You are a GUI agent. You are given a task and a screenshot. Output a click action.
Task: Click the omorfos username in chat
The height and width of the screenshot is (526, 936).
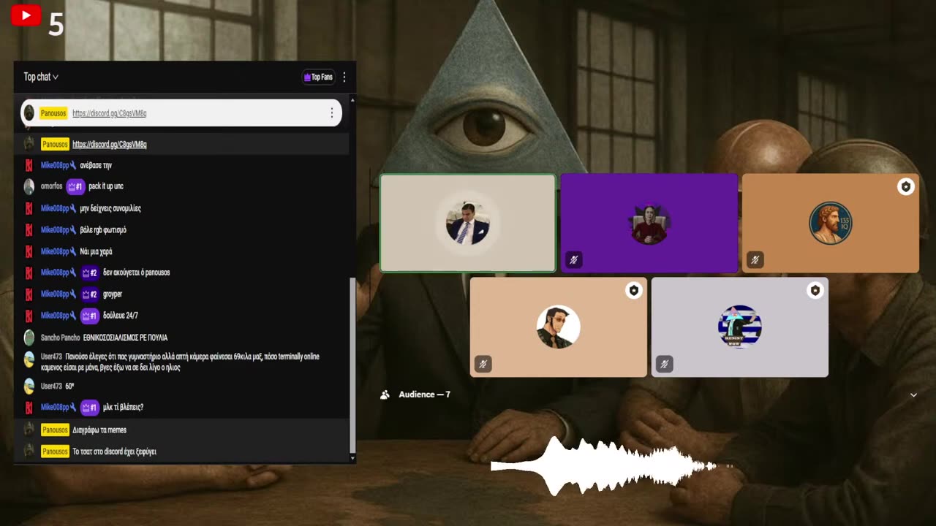point(52,186)
